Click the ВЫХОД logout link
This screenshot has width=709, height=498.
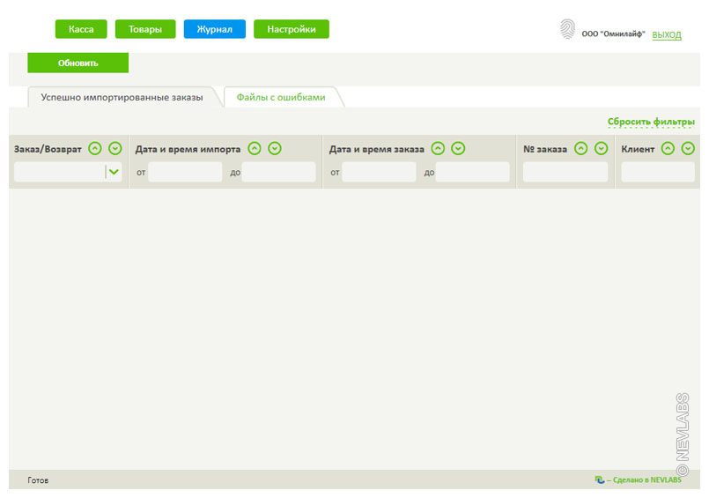pos(667,34)
